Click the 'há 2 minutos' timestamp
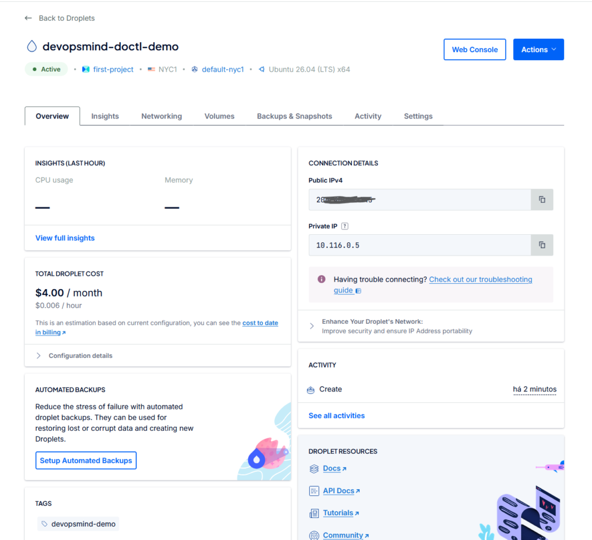This screenshot has height=540, width=592. tap(534, 389)
